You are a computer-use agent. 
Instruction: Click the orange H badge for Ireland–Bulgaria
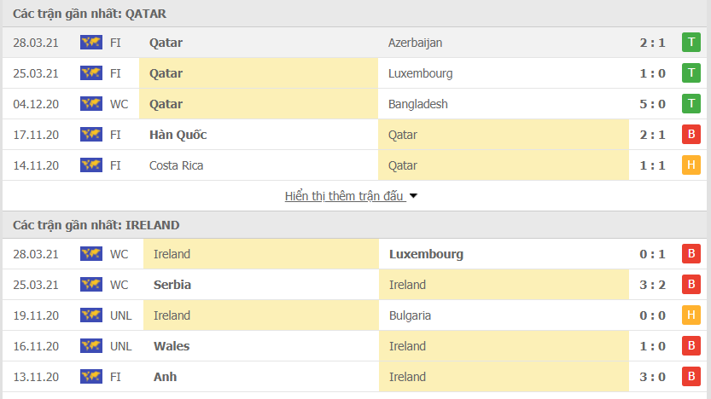click(x=691, y=315)
